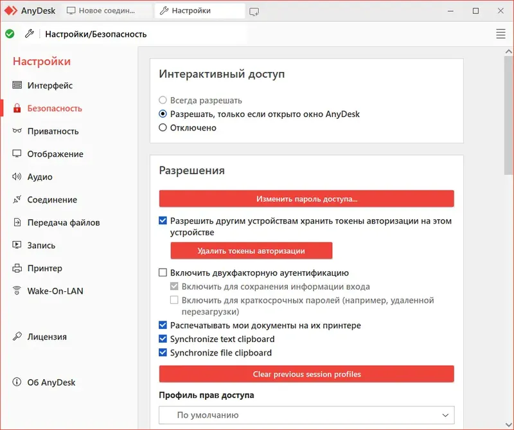The image size is (514, 430).
Task: Click the Wake-On-LAN signal icon
Action: [x=17, y=291]
